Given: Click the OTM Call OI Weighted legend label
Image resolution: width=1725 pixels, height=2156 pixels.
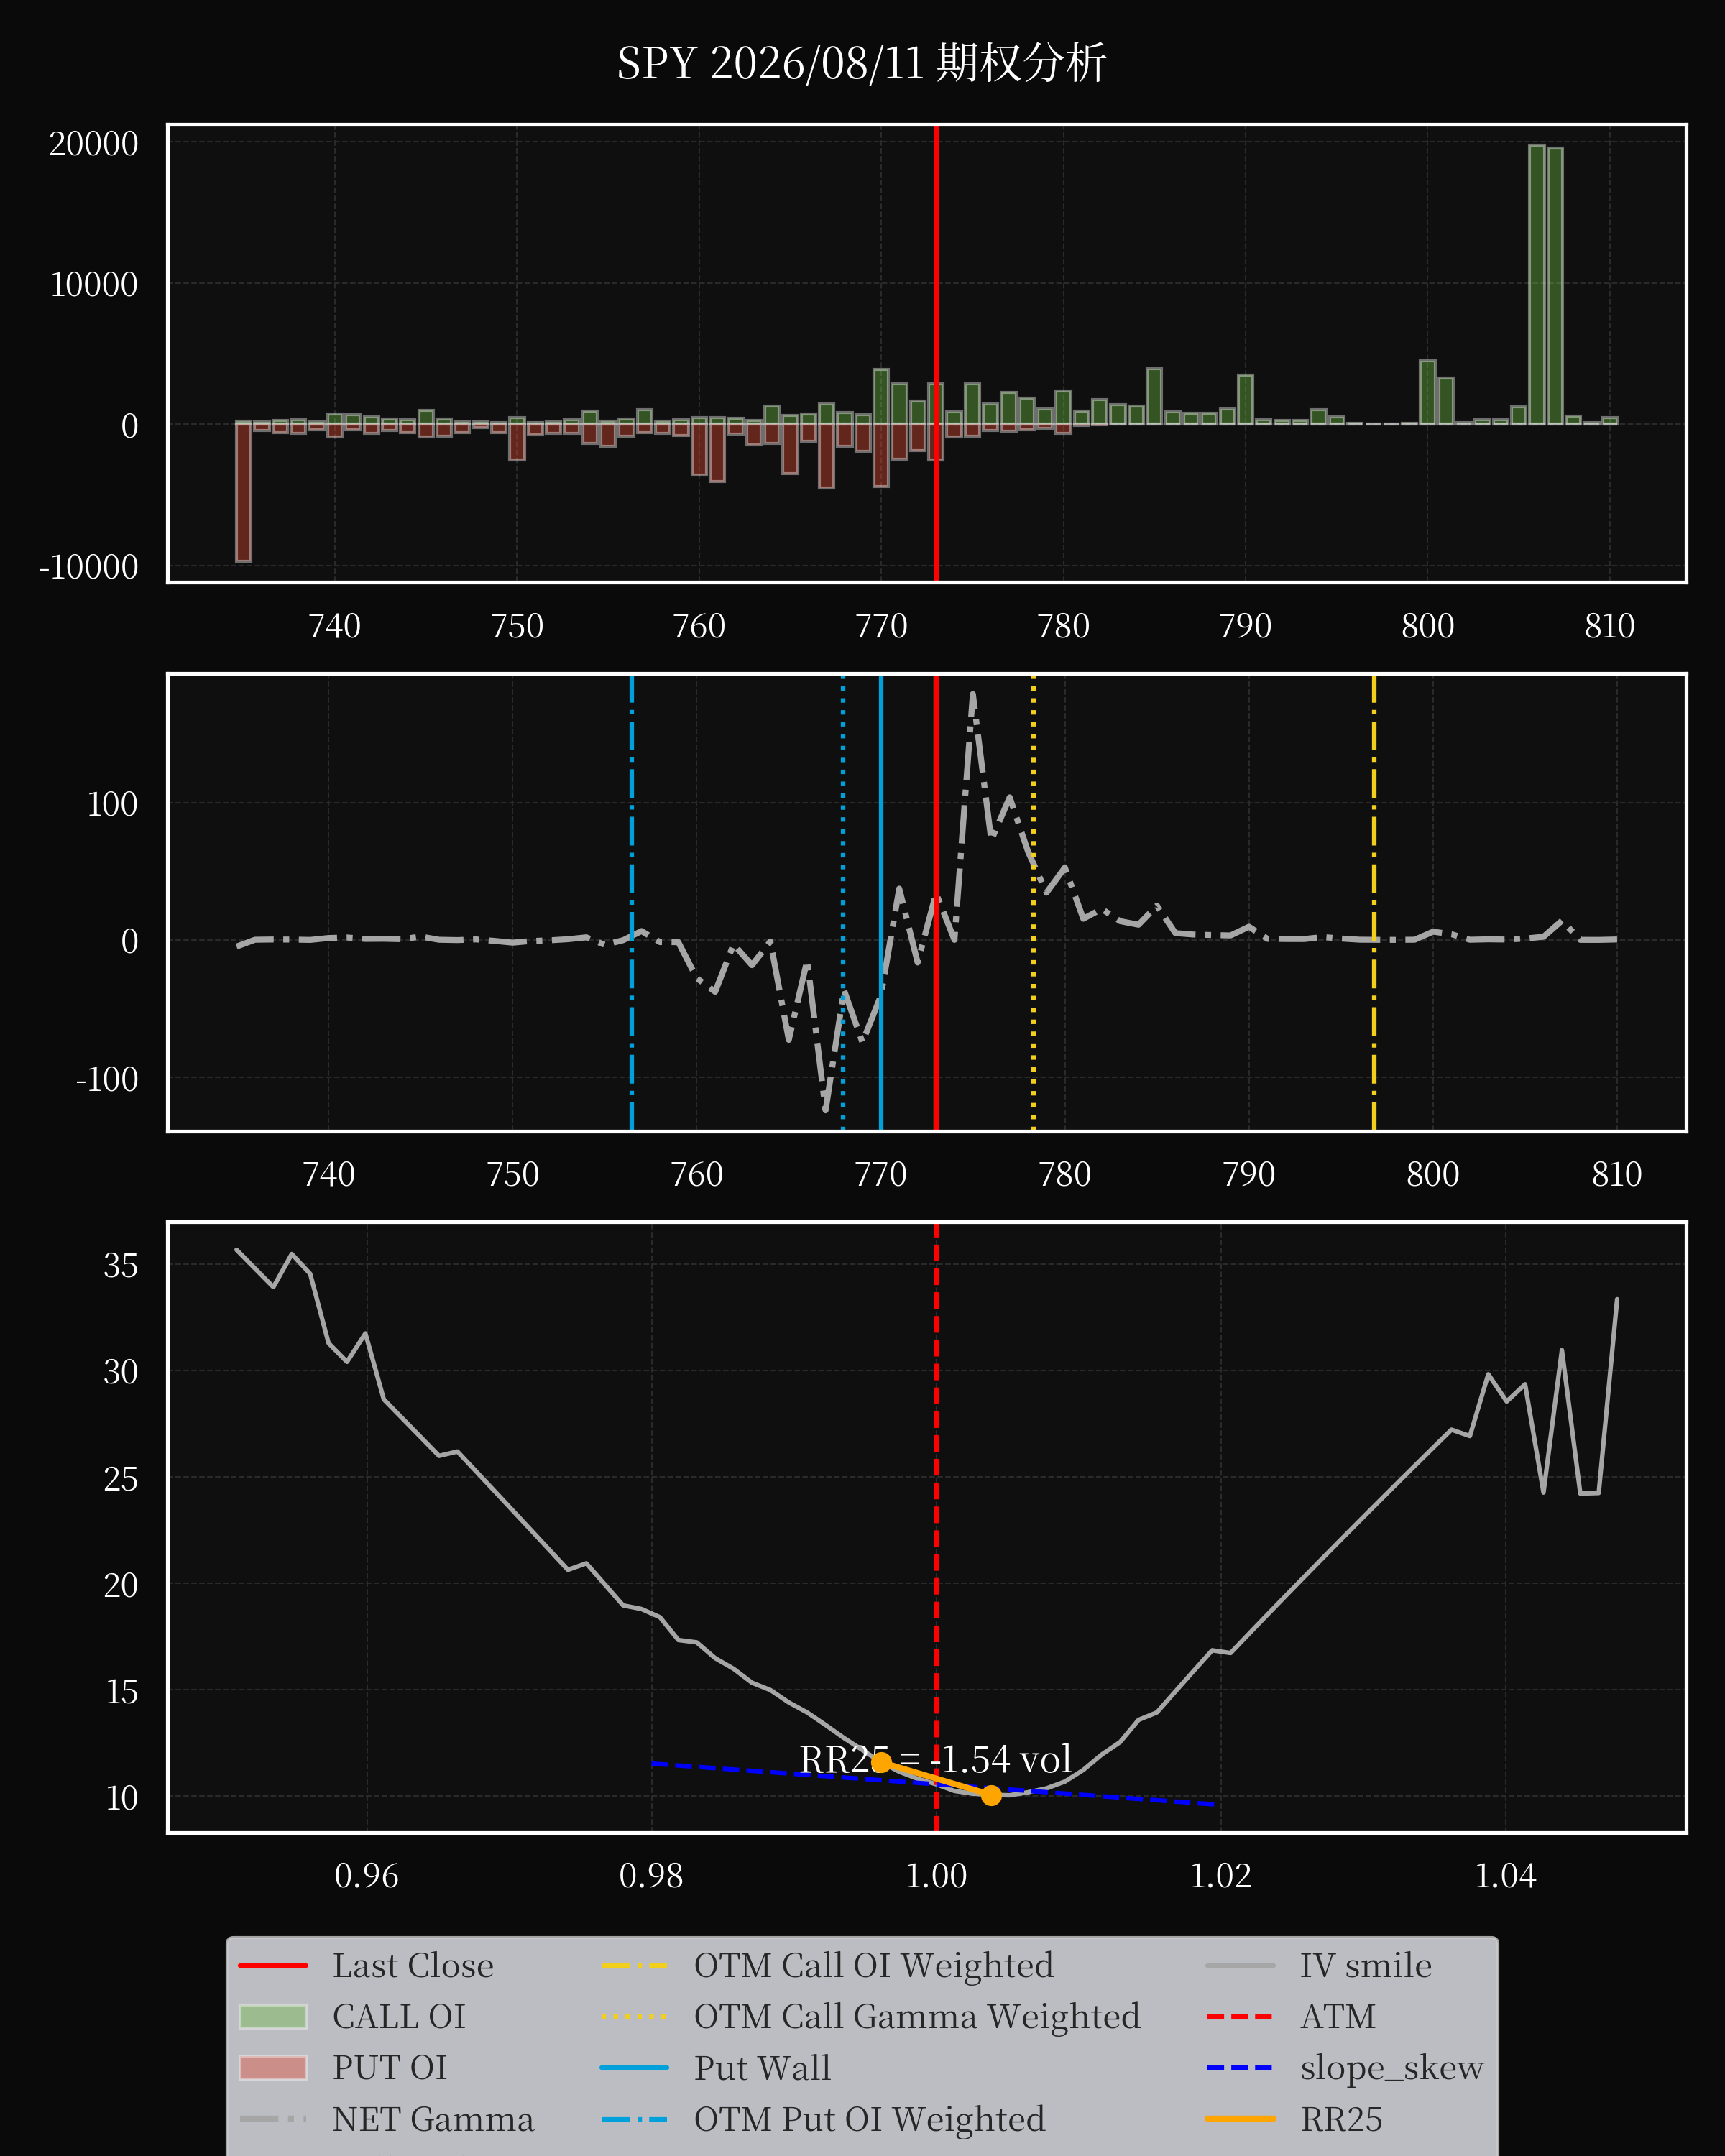Looking at the screenshot, I should pos(874,1966).
